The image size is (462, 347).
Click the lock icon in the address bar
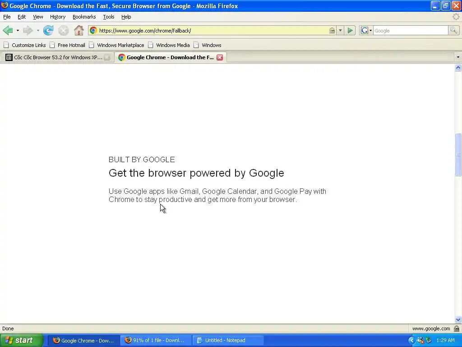pos(332,30)
